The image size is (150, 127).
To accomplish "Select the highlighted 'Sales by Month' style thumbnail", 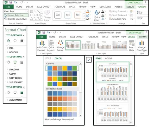I will click(112, 72).
